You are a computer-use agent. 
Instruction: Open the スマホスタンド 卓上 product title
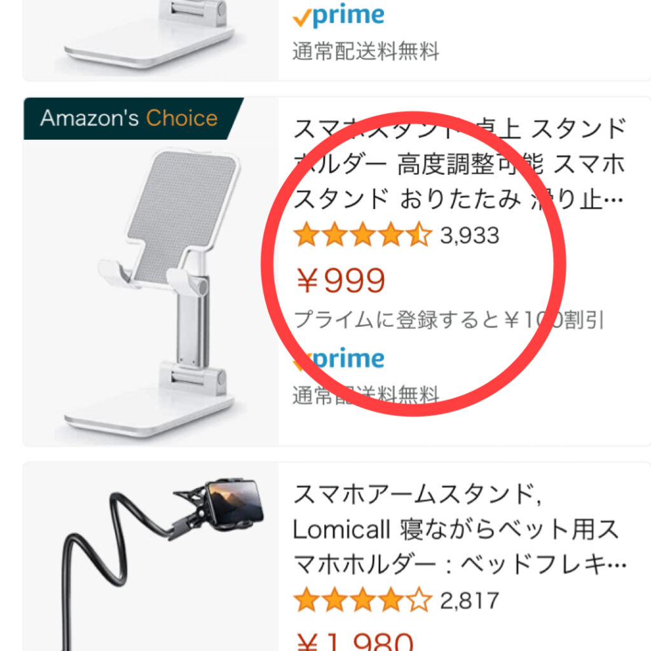459,163
